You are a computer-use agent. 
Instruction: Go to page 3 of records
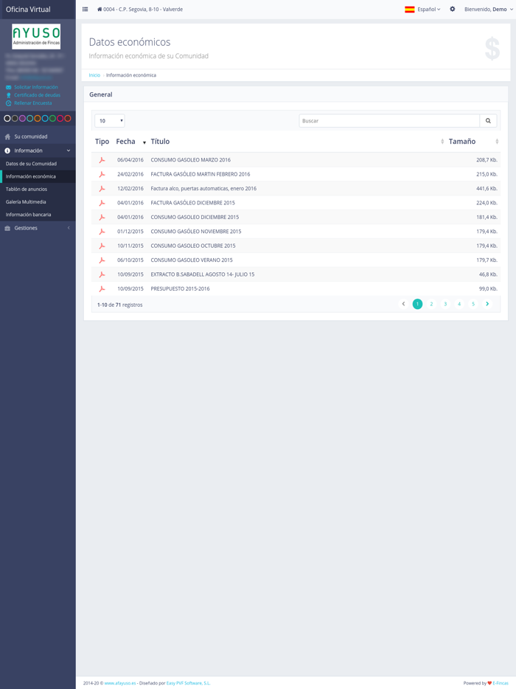click(x=445, y=304)
